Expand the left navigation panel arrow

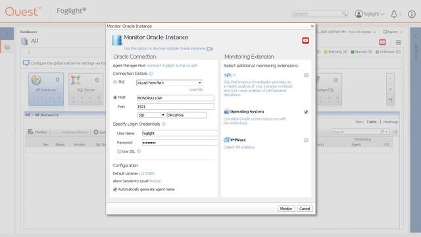coord(7,34)
